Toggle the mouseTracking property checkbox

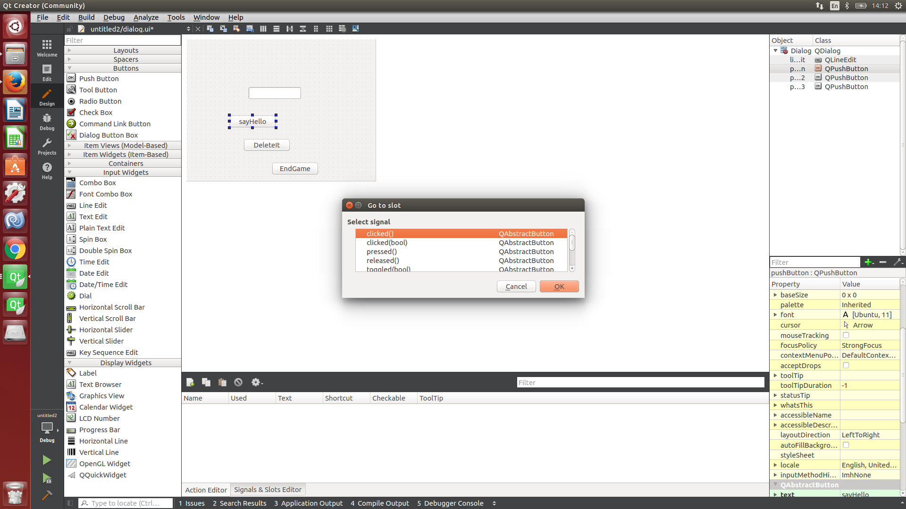[846, 335]
